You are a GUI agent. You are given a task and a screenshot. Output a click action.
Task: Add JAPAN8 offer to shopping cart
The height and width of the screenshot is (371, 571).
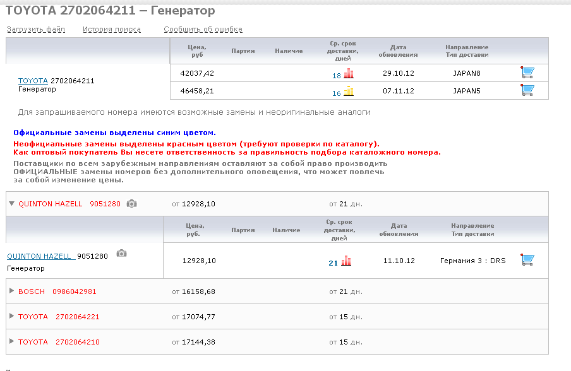[527, 73]
